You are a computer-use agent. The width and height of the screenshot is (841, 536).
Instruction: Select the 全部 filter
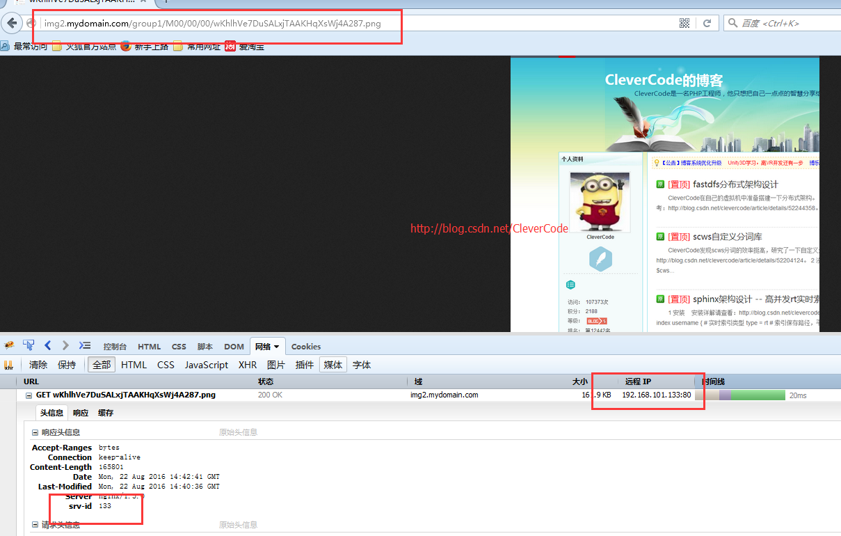coord(102,365)
